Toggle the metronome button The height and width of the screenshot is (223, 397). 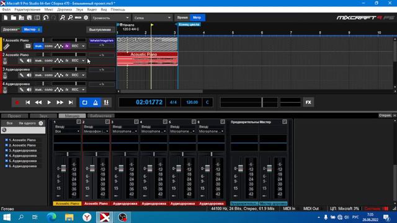tap(96, 102)
